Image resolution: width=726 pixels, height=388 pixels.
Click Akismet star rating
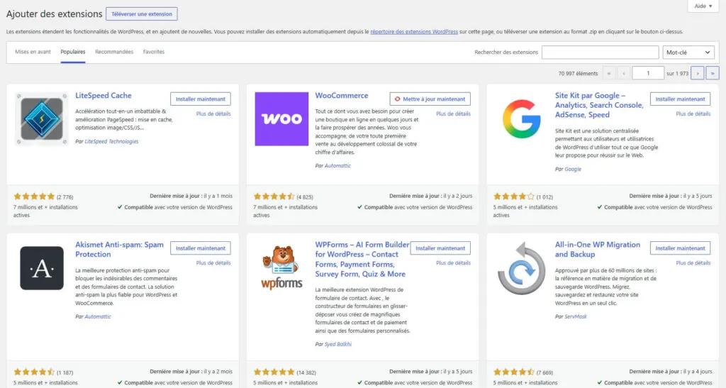pos(34,372)
